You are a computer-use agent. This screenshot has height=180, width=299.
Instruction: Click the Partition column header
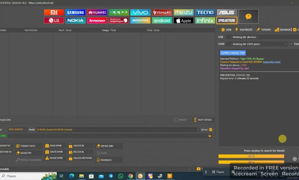pyautogui.click(x=31, y=30)
